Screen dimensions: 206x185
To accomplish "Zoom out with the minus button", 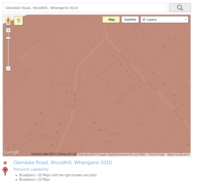I will tap(8, 68).
